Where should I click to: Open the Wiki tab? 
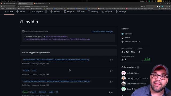[81, 11]
